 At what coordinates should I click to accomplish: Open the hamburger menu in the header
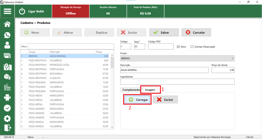pyautogui.click(x=7, y=11)
